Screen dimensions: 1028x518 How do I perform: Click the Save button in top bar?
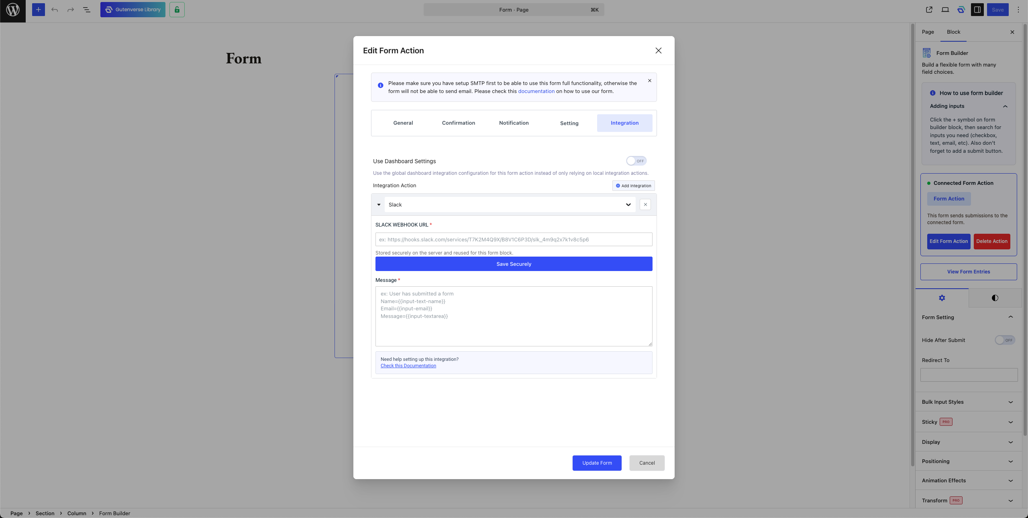point(998,10)
